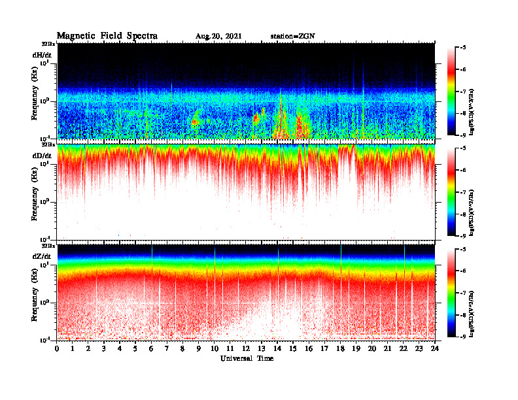Click hour tick label "2" on the time axis
The width and height of the screenshot is (518, 400).
(88, 348)
